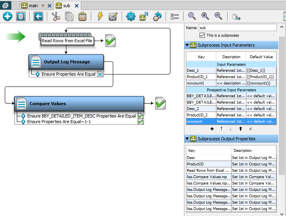The height and width of the screenshot is (216, 286).
Task: Click the scissors Cut icon
Action: [56, 16]
